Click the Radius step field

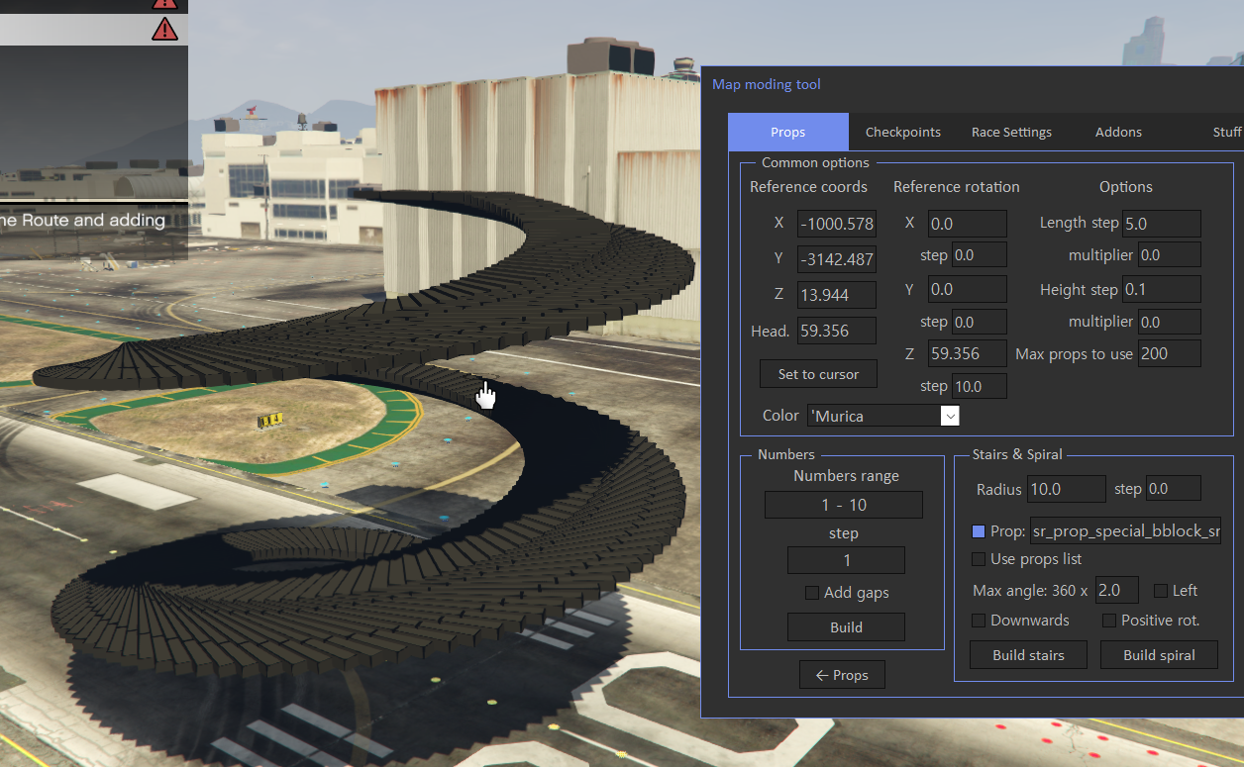tap(1174, 489)
